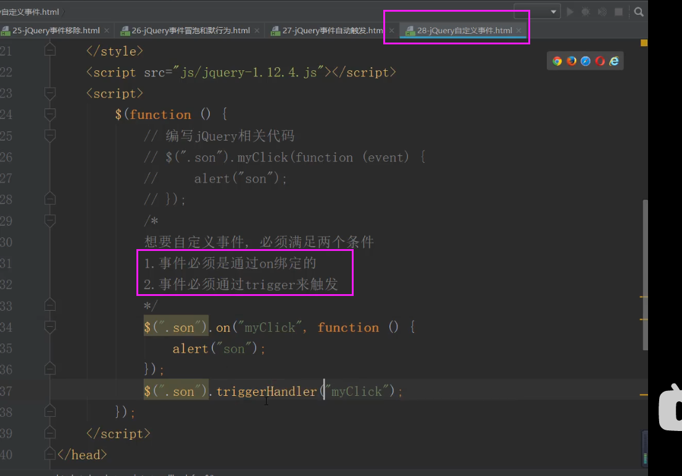
Task: Click the triggerHandler method name
Action: click(266, 392)
